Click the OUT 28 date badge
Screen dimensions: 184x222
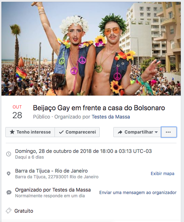[x=17, y=112]
